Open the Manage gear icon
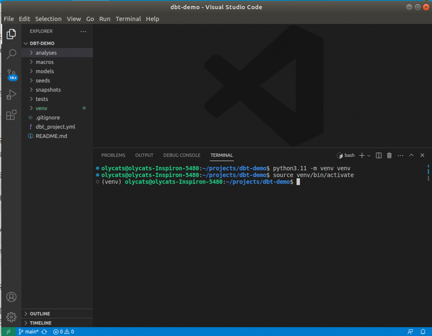This screenshot has height=336, width=432. [x=11, y=317]
